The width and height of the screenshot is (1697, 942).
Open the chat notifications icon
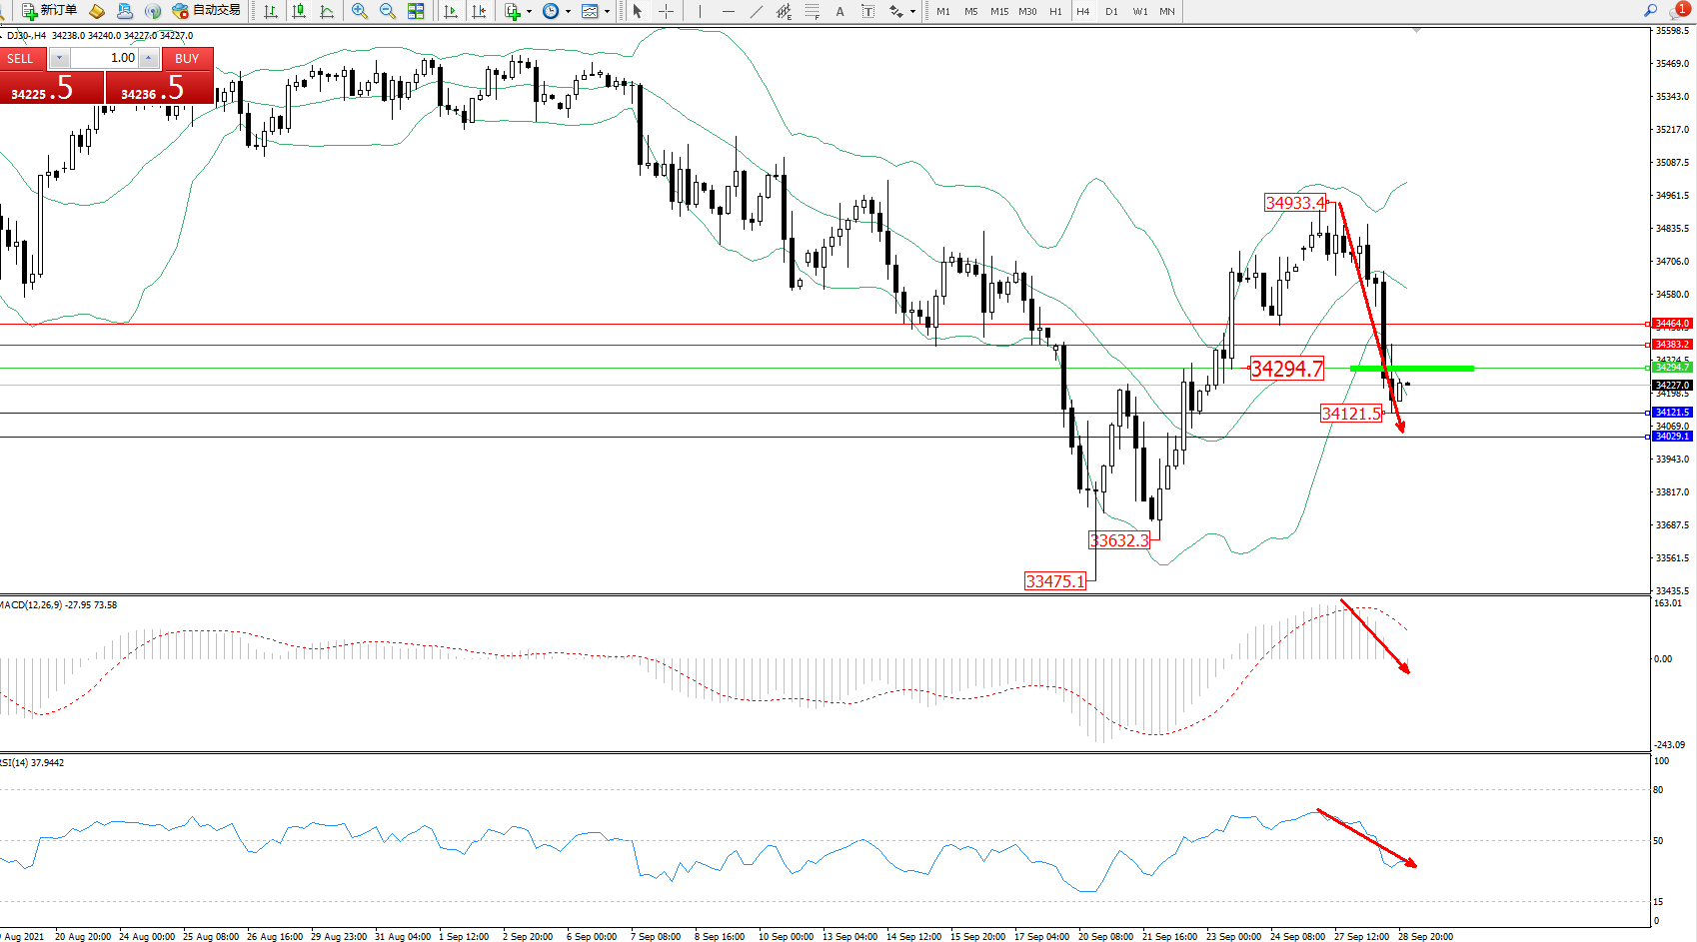[x=1678, y=11]
